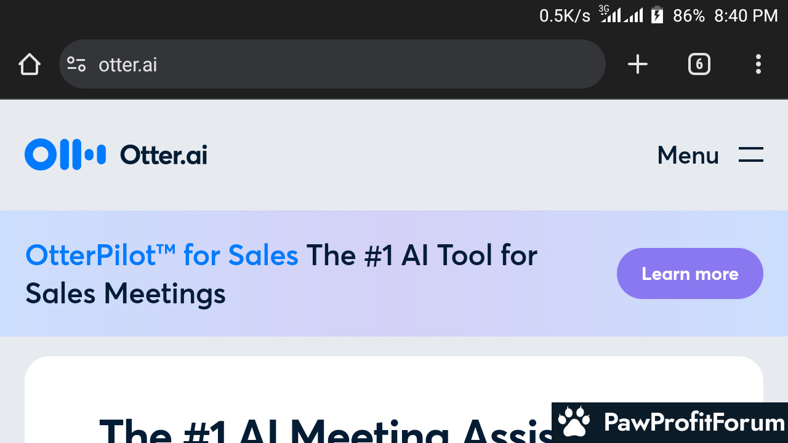Open the Menu text label
This screenshot has width=788, height=443.
click(x=688, y=155)
